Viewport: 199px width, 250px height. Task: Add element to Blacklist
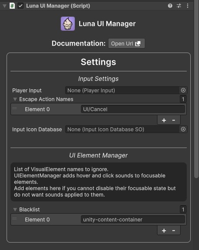coord(164,231)
